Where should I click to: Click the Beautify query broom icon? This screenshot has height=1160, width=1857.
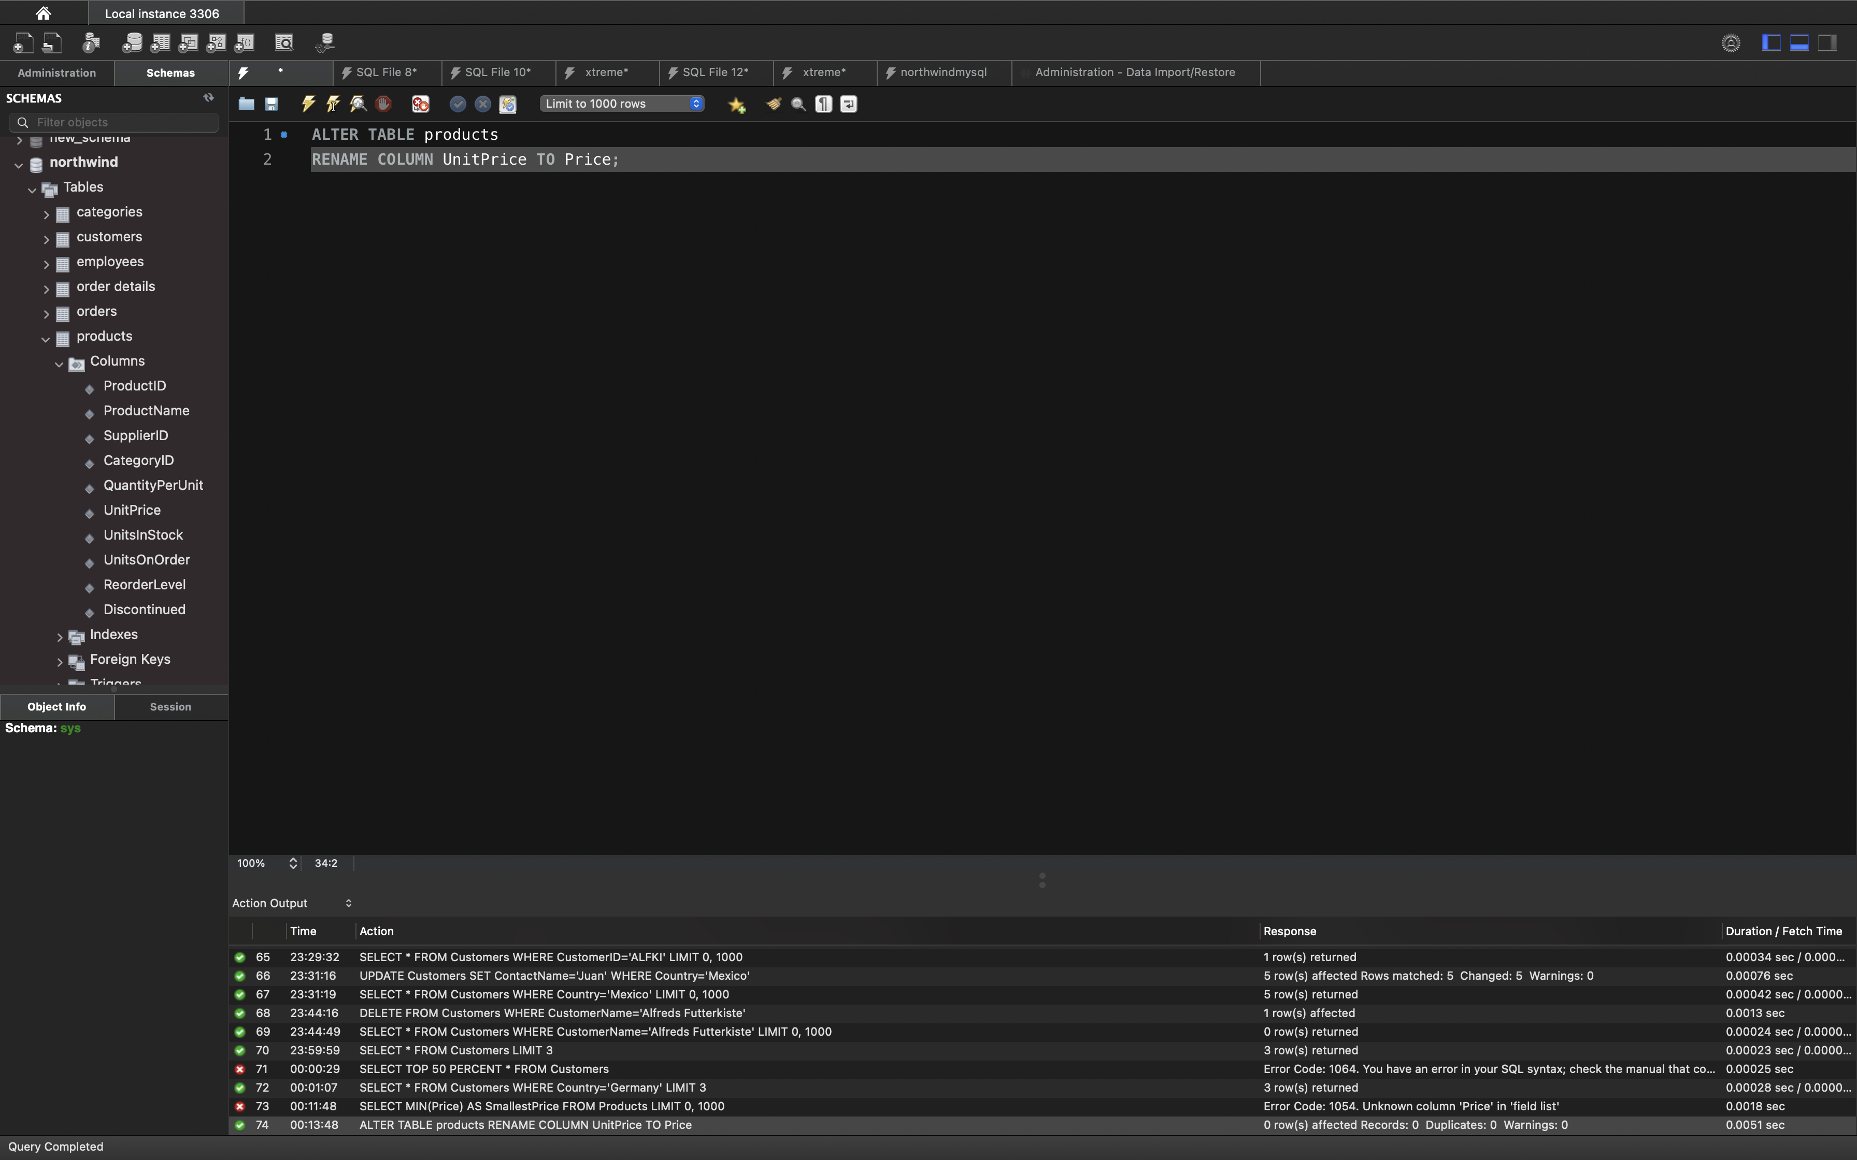(774, 104)
